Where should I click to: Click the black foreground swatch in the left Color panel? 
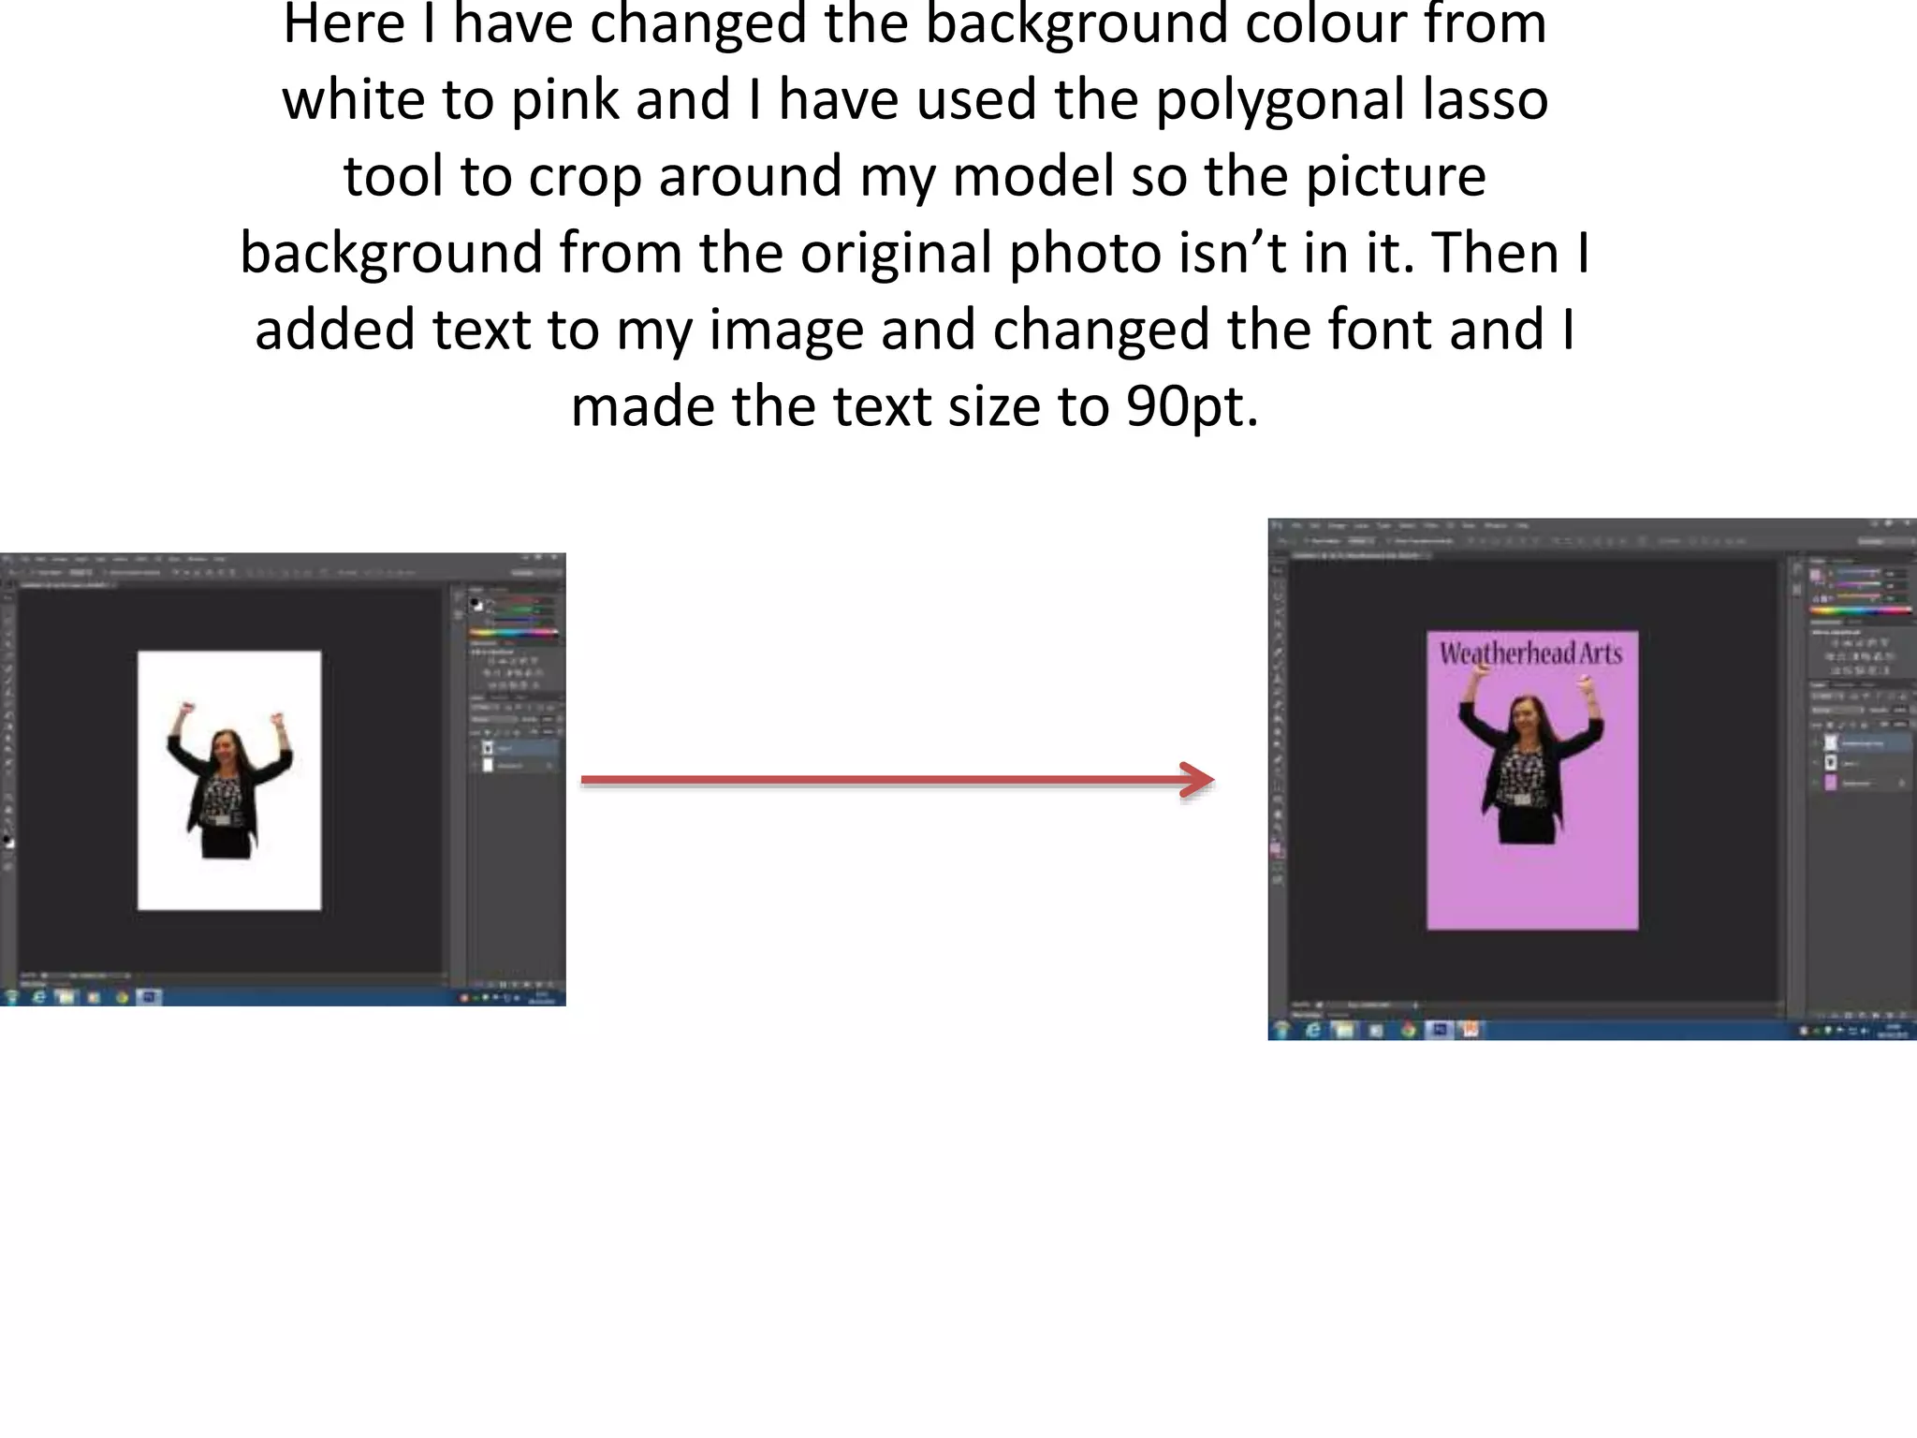pyautogui.click(x=475, y=602)
